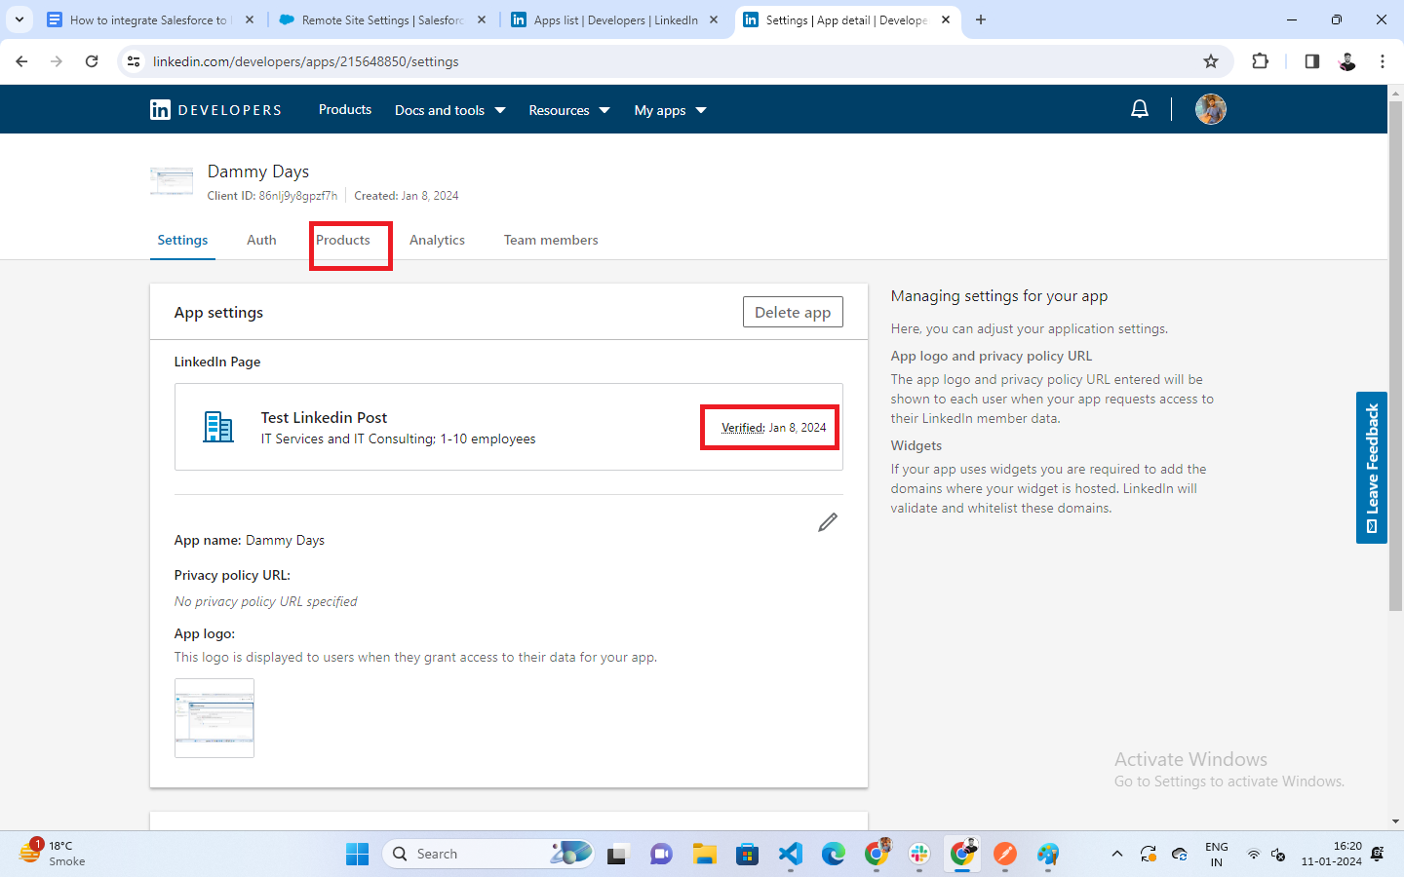This screenshot has width=1404, height=877.
Task: Click the small logo beside Dammy Days title
Action: 172,181
